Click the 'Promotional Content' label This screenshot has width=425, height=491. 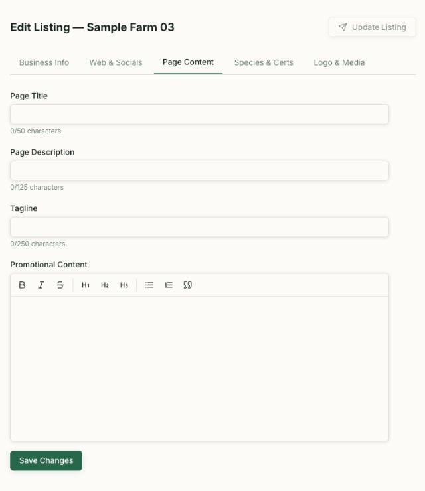pyautogui.click(x=48, y=265)
